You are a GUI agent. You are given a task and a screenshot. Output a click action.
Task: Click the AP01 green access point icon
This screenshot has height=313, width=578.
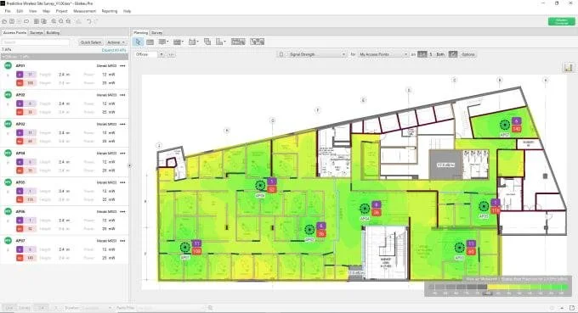(8, 66)
